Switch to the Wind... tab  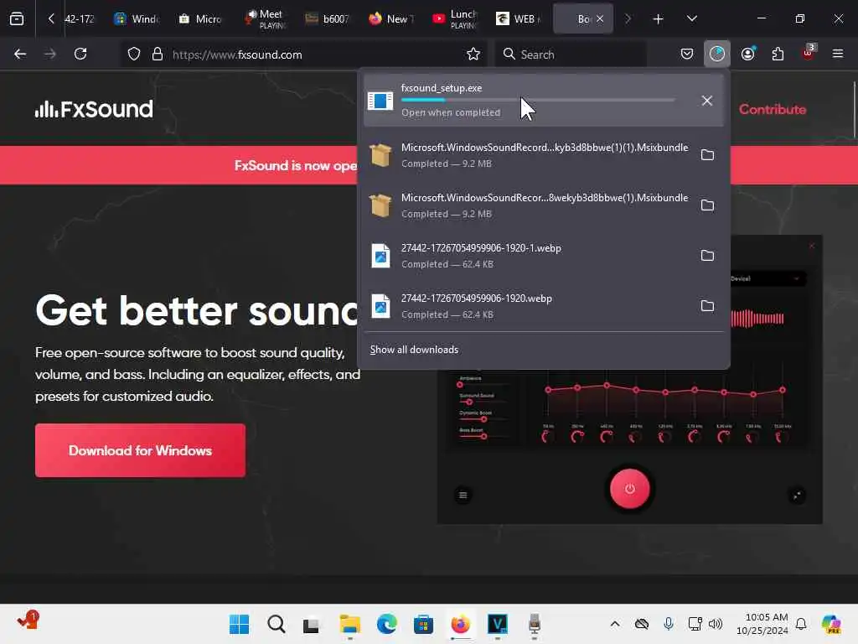[x=137, y=19]
